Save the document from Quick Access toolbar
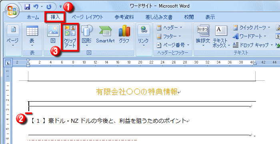This screenshot has height=144, width=280. coord(27,7)
